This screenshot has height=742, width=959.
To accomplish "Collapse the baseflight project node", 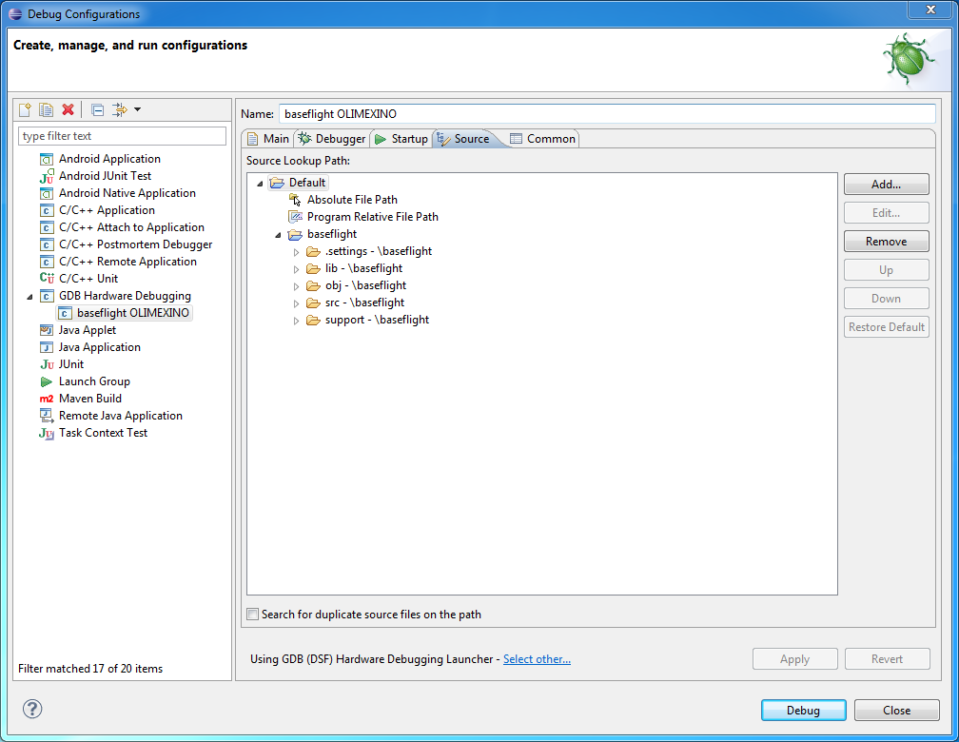I will click(x=278, y=234).
